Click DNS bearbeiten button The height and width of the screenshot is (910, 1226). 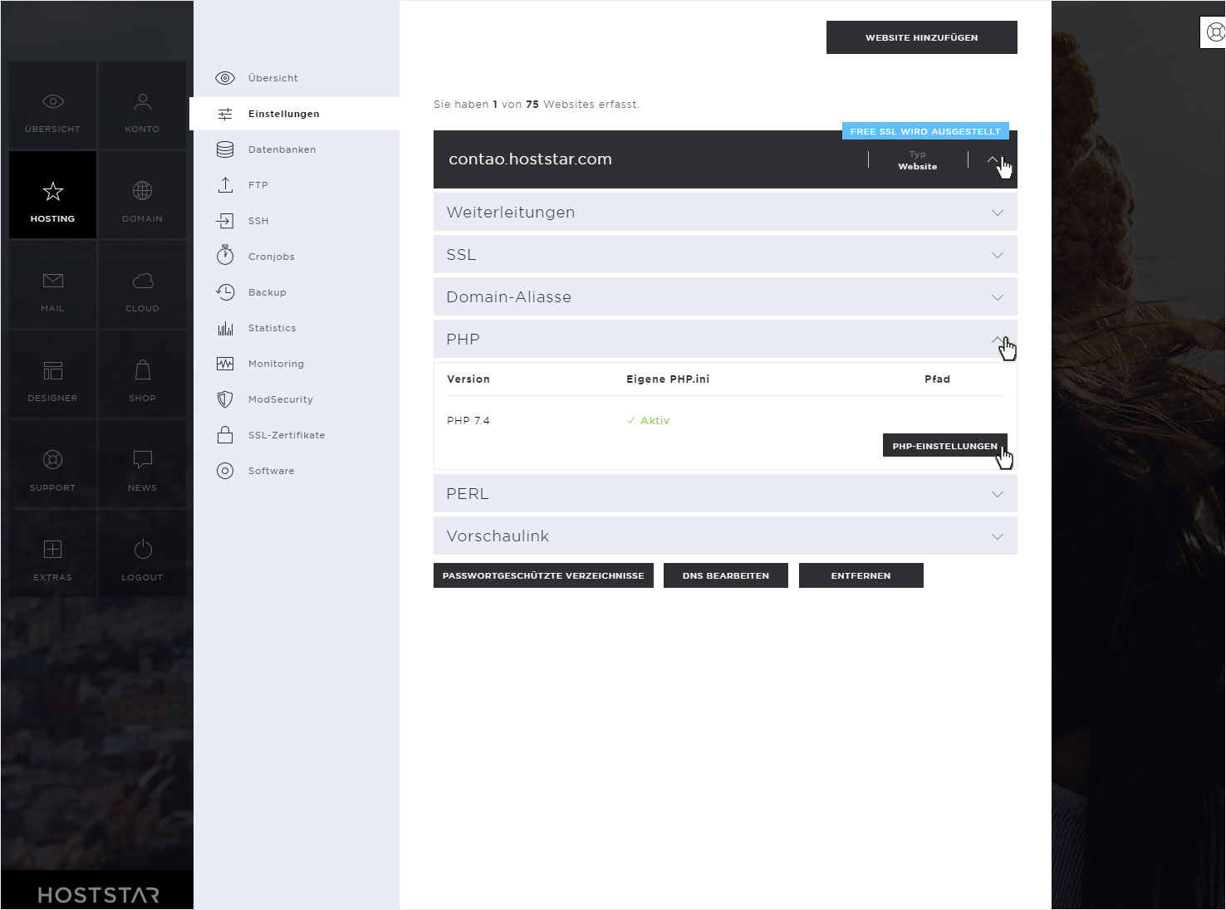point(725,575)
